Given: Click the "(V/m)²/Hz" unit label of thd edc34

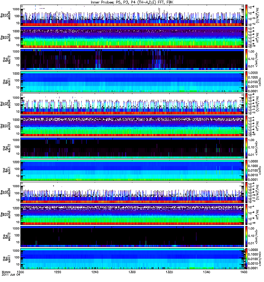Looking at the screenshot, I should 257,104.
